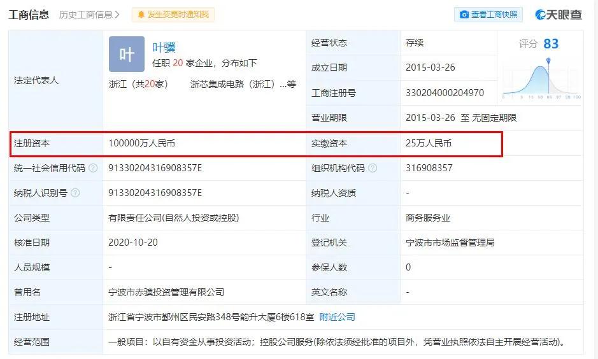Click the 查看工商快照 camera button
This screenshot has height=359, width=598.
(488, 15)
